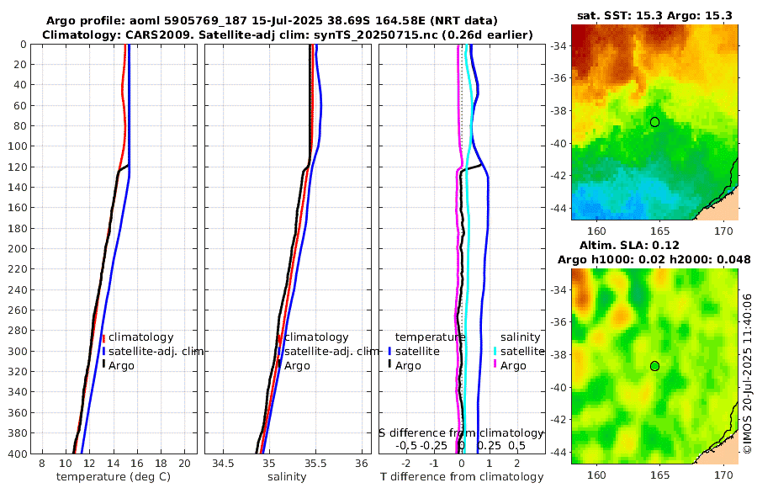This screenshot has height=488, width=757.
Task: Click the Climatology CARS2009 subtitle line
Action: tap(288, 34)
